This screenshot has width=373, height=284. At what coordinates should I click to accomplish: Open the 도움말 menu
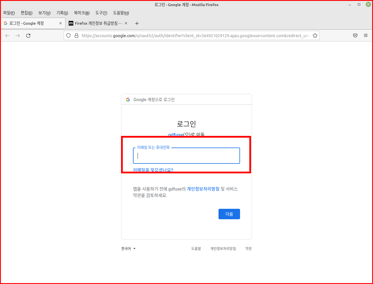tap(121, 13)
